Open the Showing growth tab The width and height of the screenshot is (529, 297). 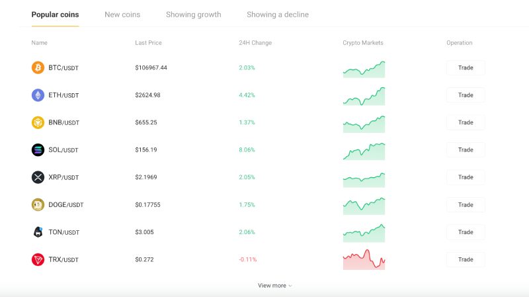pos(193,15)
